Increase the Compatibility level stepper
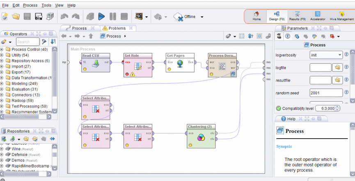355x181 pixels. point(337,107)
